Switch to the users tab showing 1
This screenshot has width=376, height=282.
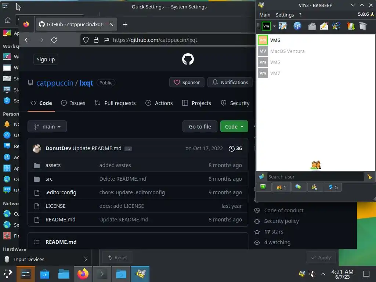(x=281, y=187)
